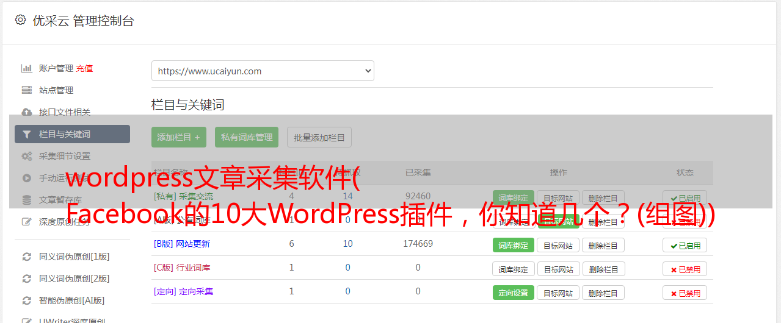Click the 操作 column header
The height and width of the screenshot is (323, 781).
tap(559, 172)
